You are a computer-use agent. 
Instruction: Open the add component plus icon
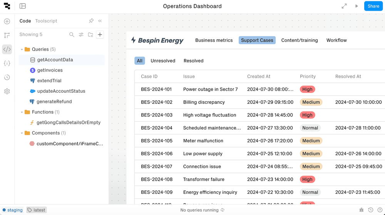click(7, 21)
